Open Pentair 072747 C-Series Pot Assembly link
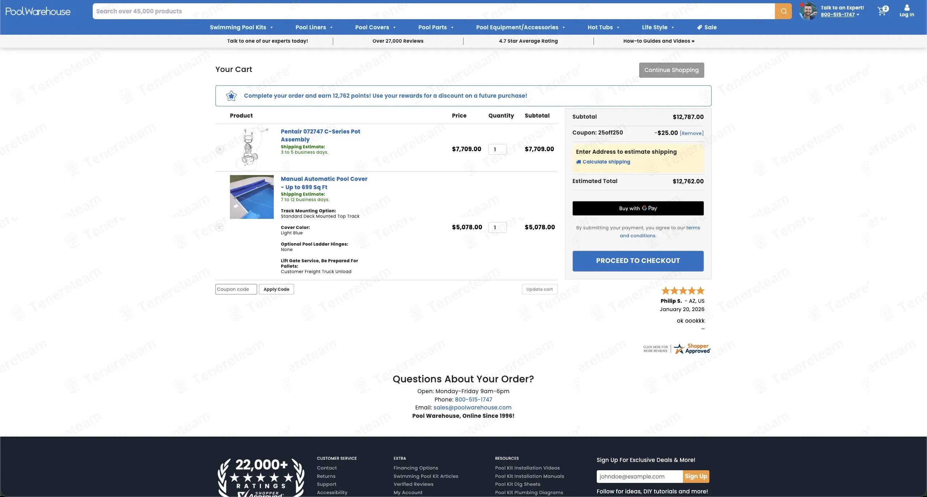The width and height of the screenshot is (927, 497). click(320, 135)
